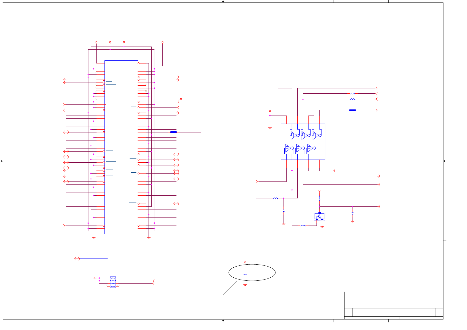Viewport: 467px width, 330px height.
Task: Click the sideways ground symbol below the inverter IC
Action: coord(335,171)
